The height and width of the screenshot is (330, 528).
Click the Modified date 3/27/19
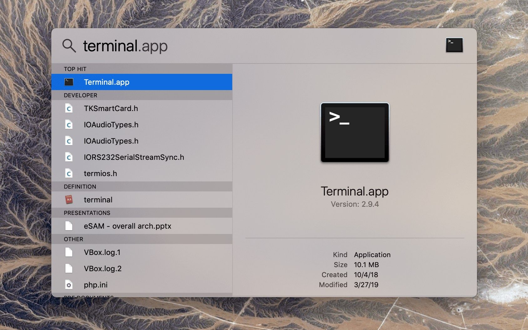tap(366, 285)
